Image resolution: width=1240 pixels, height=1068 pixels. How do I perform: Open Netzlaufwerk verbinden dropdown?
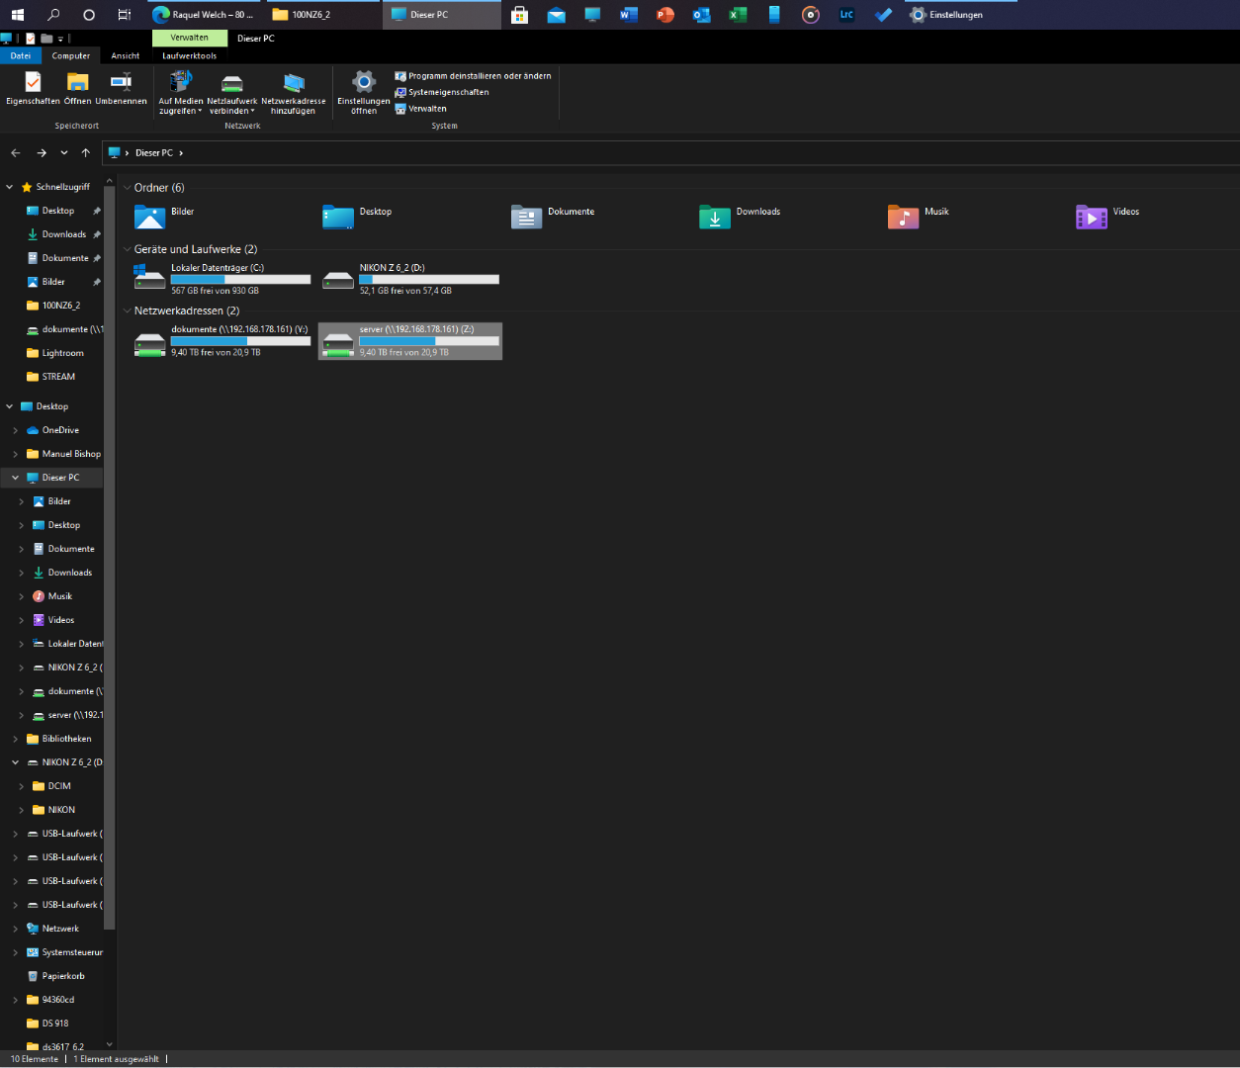(231, 93)
